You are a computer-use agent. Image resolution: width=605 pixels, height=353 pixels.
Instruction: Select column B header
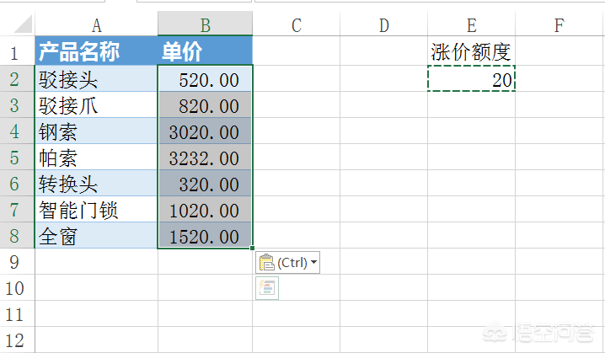(205, 24)
